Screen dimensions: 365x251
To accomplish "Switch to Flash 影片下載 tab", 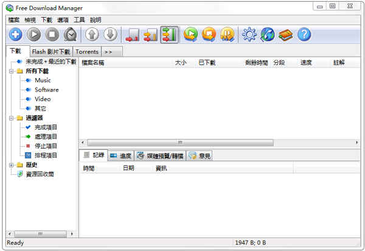I will [51, 52].
